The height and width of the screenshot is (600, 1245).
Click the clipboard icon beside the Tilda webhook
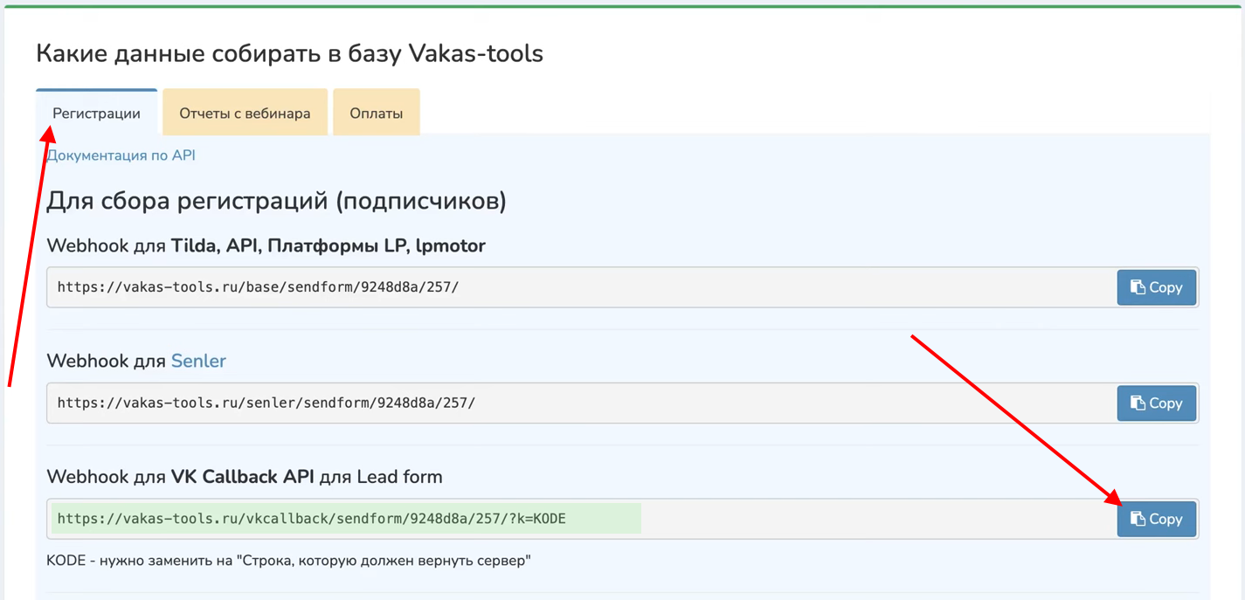[x=1138, y=287]
